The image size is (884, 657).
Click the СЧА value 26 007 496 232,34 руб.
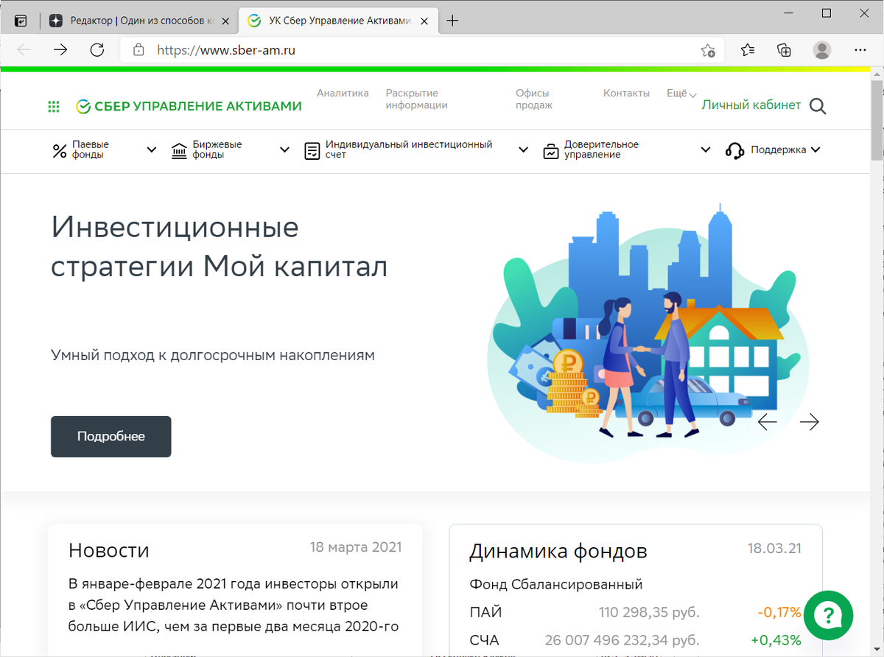pyautogui.click(x=622, y=640)
